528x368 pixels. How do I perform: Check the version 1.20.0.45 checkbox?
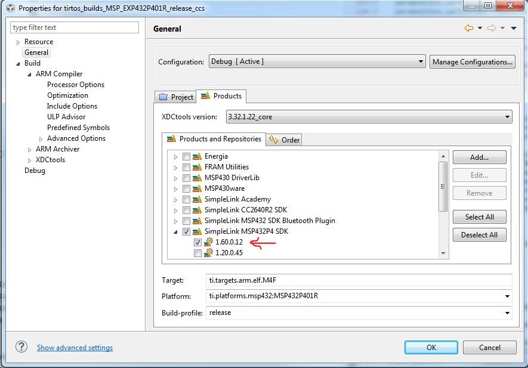click(x=197, y=253)
